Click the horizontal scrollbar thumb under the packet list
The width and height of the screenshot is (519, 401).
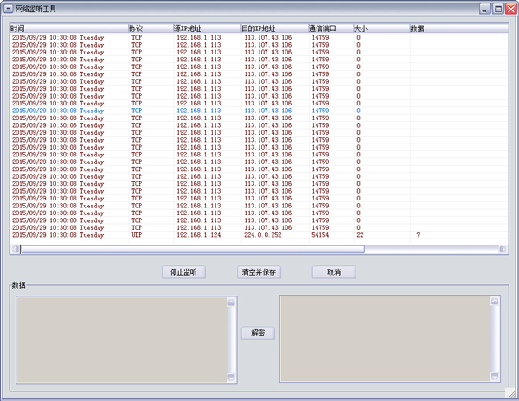point(190,250)
